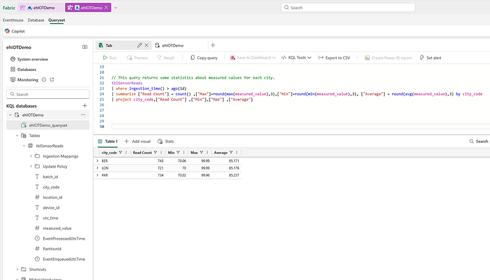Add a KQL database with plus icon

click(x=85, y=106)
